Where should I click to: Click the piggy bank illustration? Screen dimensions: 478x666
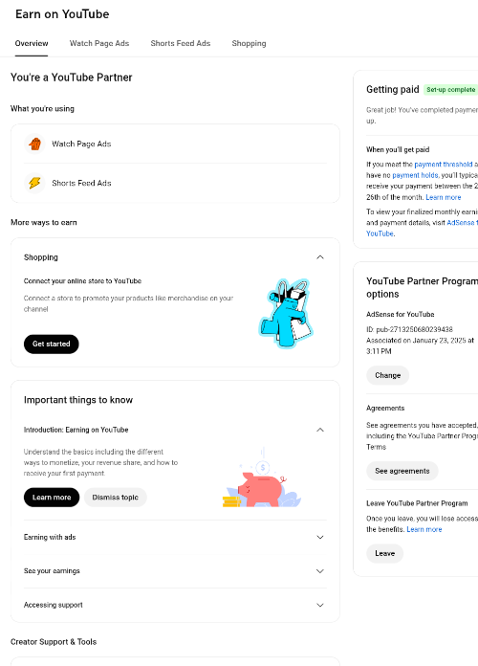click(x=262, y=481)
